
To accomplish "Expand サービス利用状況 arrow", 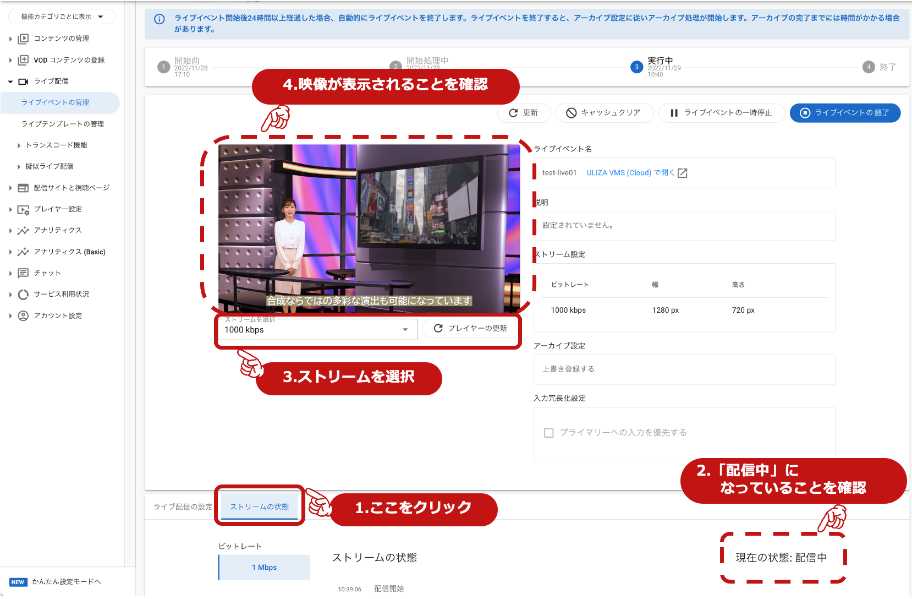I will coord(10,295).
